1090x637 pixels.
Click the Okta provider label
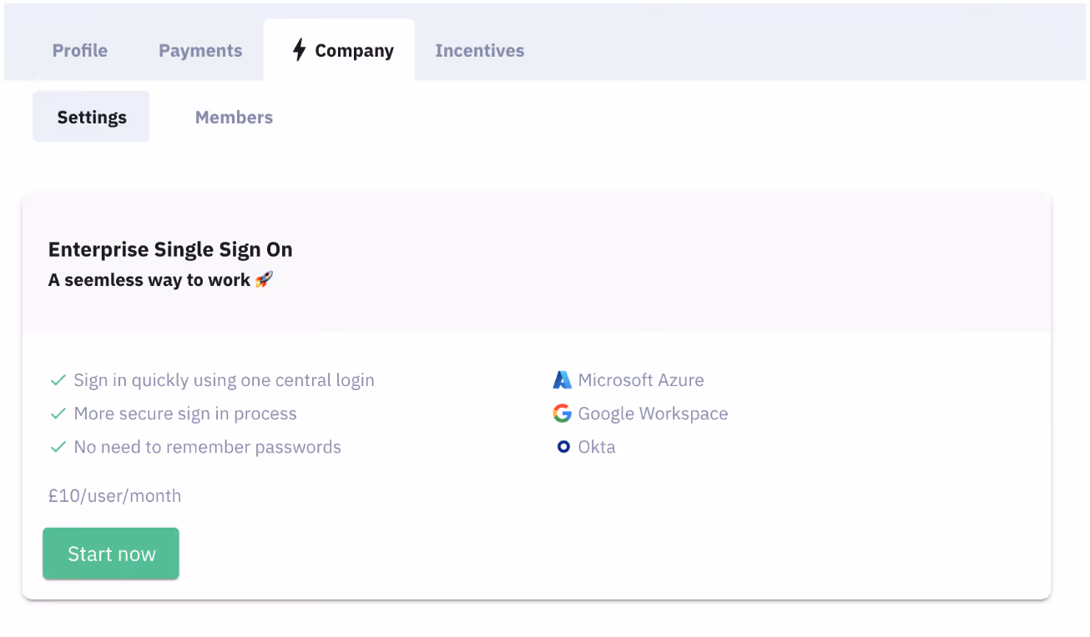point(597,447)
